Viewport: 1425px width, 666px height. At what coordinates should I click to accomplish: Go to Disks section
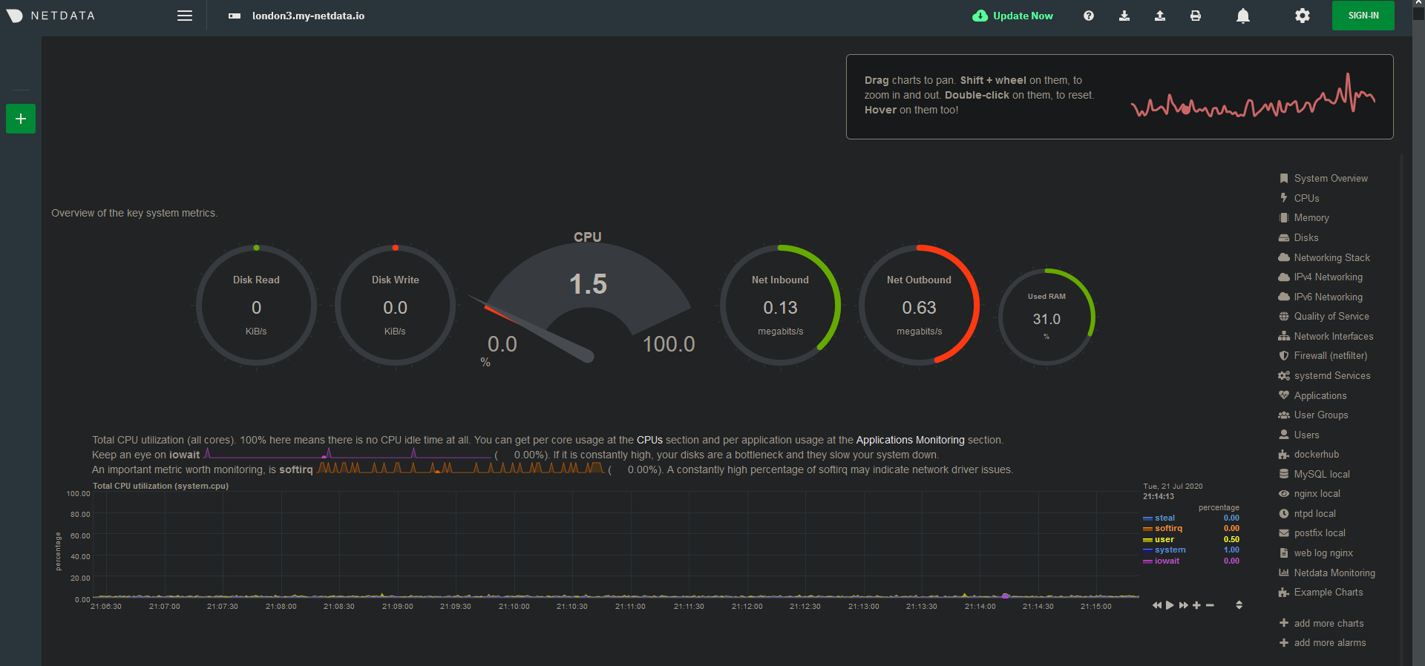click(x=1306, y=238)
